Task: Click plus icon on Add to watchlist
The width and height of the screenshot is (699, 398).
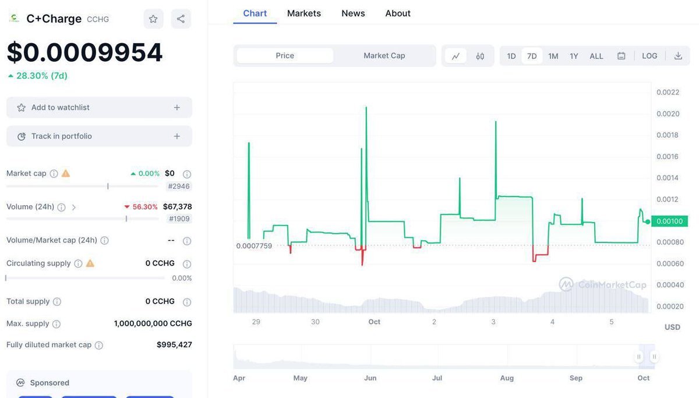Action: point(177,108)
